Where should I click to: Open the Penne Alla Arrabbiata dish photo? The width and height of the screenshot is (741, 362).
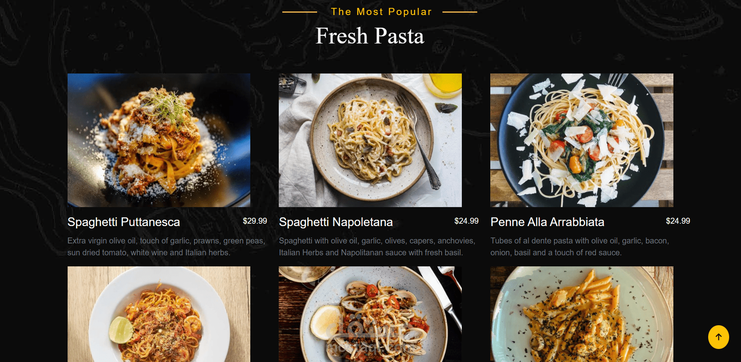coord(582,140)
